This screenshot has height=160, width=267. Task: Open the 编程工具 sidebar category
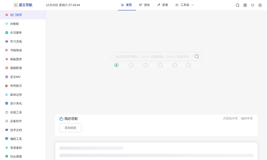coord(16,139)
